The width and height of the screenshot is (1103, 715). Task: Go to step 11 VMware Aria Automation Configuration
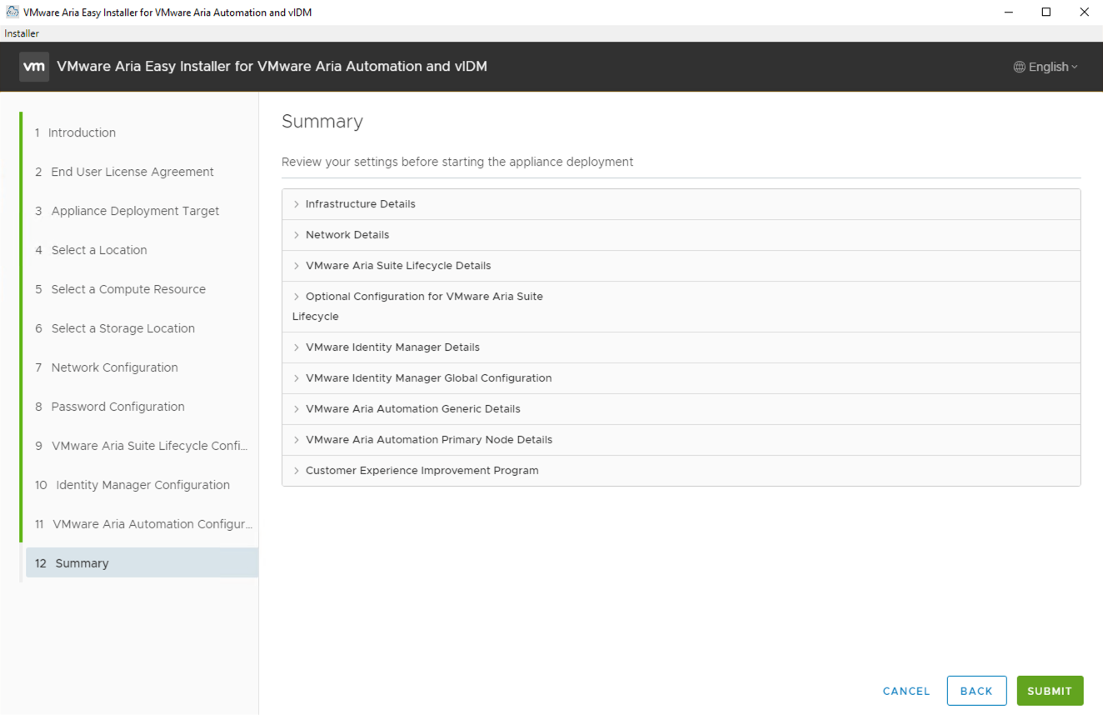coord(142,524)
